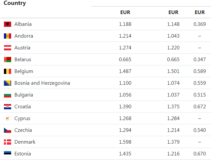Click the Belgium flag icon
The height and width of the screenshot is (160, 211).
[8, 71]
